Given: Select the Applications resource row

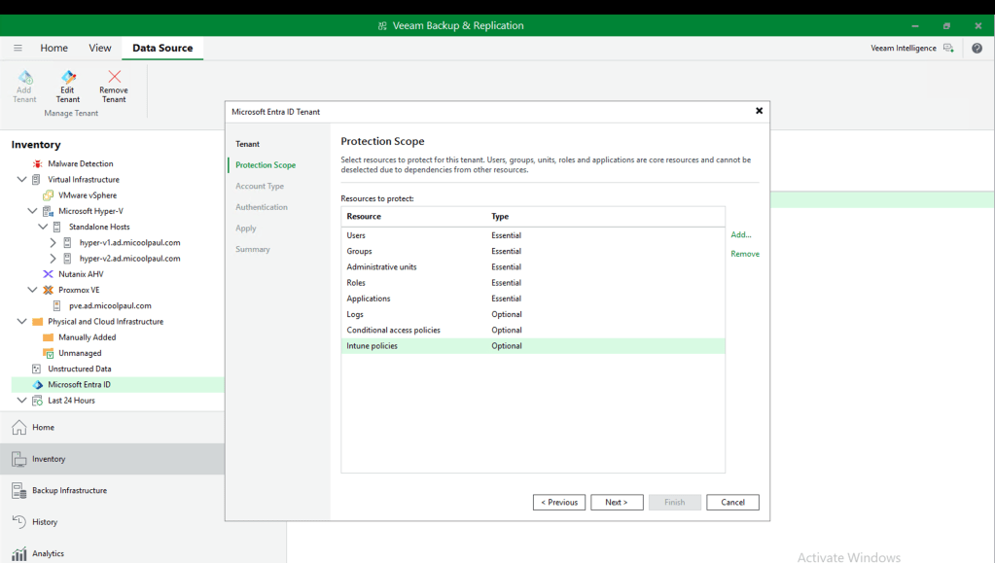Looking at the screenshot, I should tap(533, 299).
